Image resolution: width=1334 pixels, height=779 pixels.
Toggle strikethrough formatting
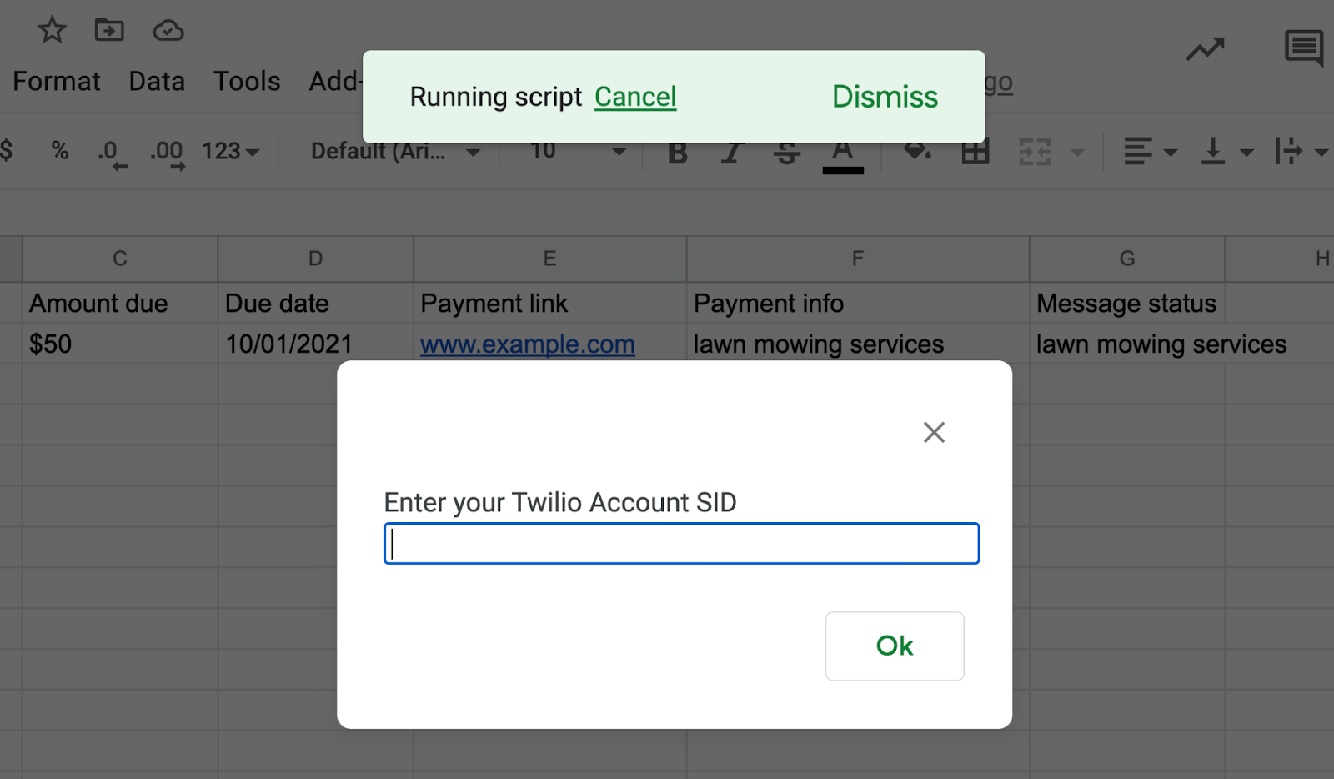pos(786,153)
